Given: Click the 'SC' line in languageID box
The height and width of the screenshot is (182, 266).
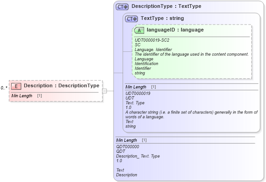Looking at the screenshot, I should click(x=138, y=45).
